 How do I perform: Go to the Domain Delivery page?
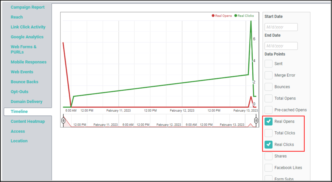point(26,102)
